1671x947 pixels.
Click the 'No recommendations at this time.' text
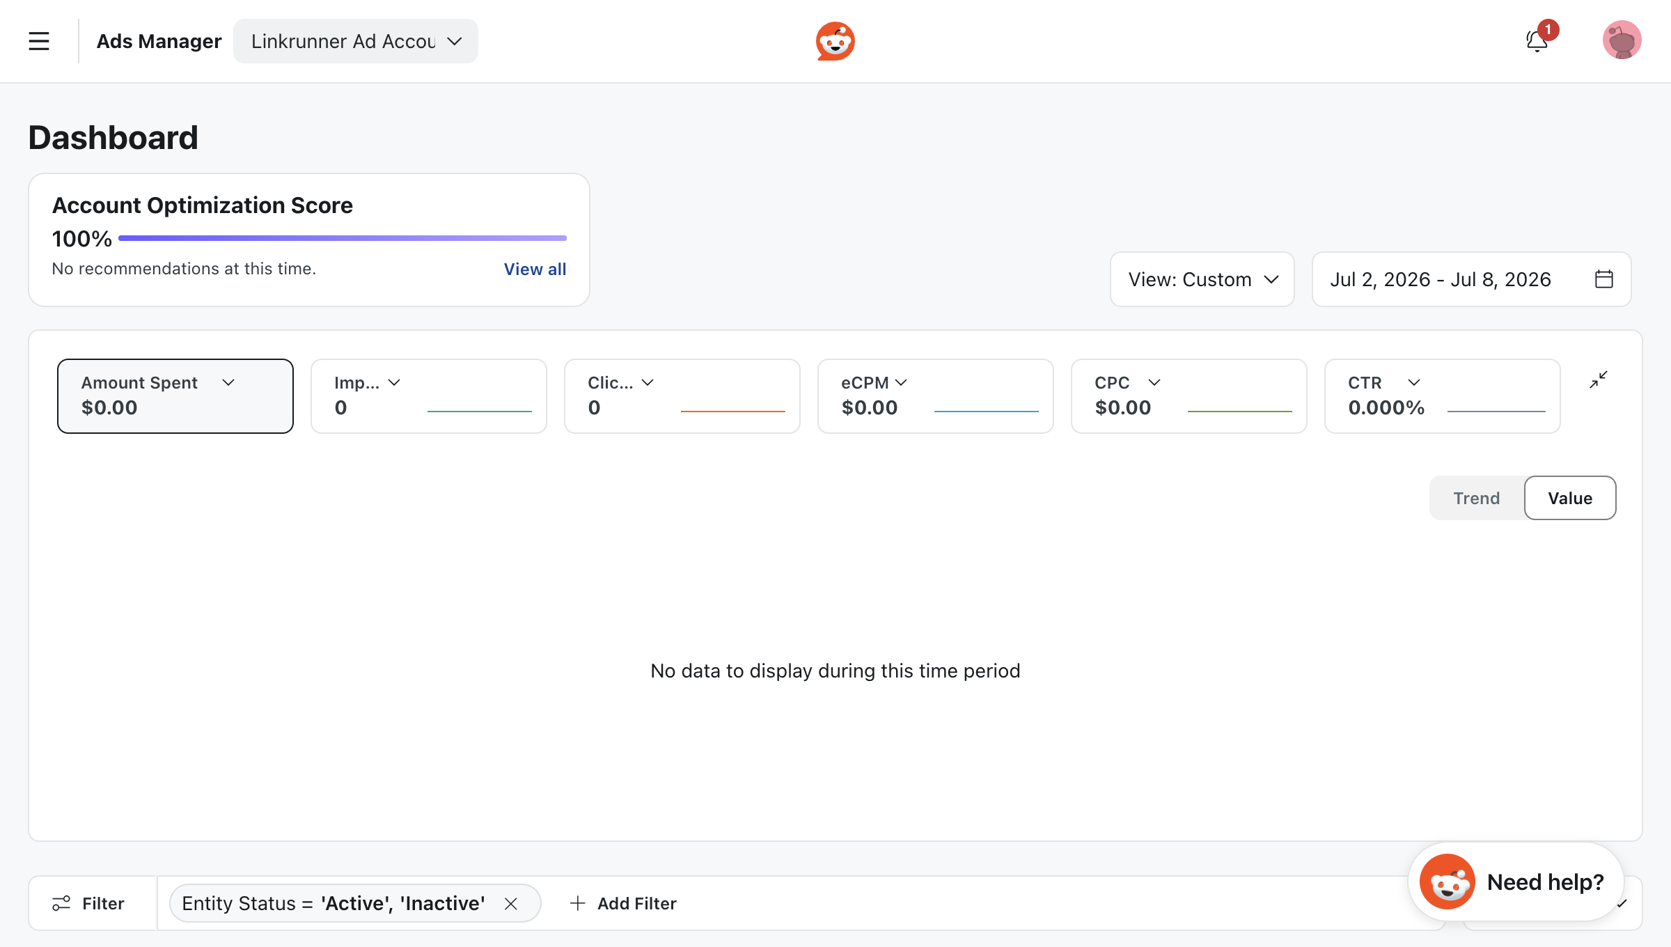(x=184, y=269)
